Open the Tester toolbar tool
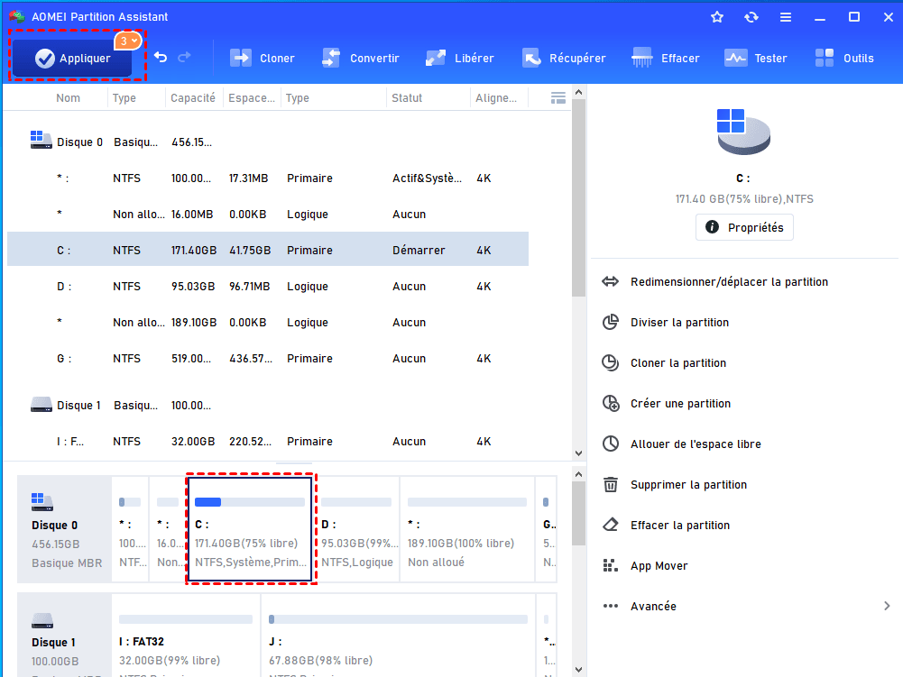Viewport: 903px width, 677px height. (756, 59)
